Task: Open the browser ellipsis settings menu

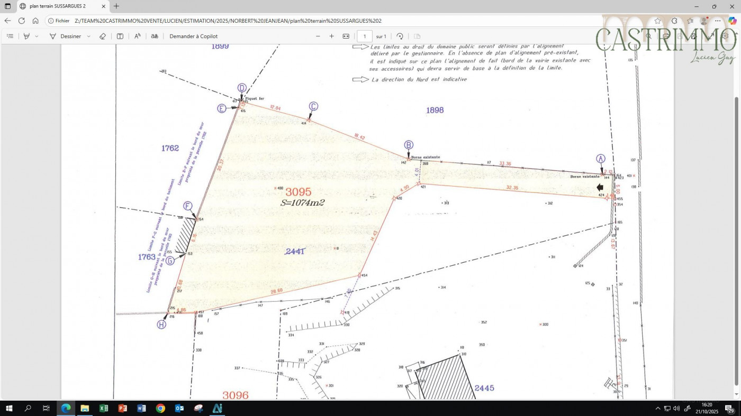Action: point(718,21)
